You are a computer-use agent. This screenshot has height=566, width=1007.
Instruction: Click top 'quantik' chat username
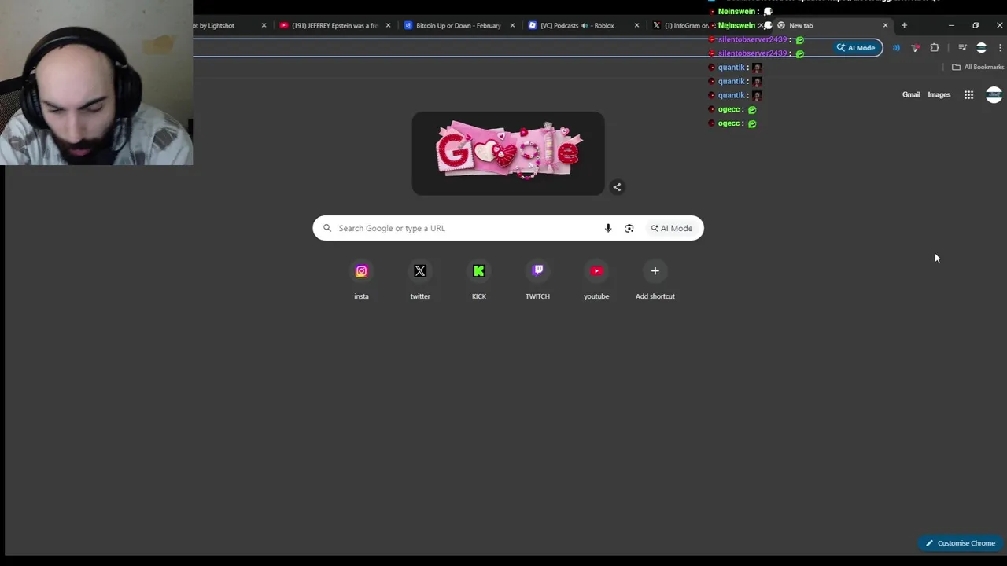click(731, 68)
